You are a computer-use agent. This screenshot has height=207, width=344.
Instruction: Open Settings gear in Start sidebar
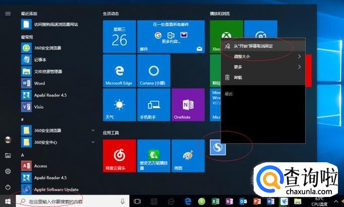(8, 171)
